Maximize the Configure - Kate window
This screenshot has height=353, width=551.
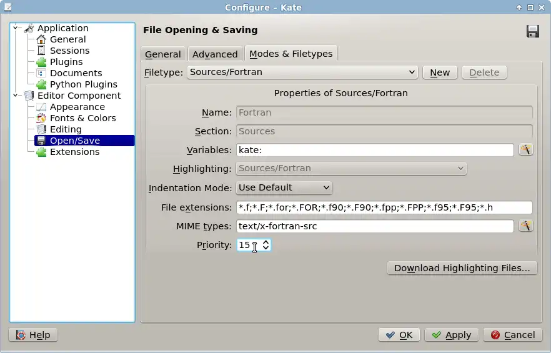(530, 7)
